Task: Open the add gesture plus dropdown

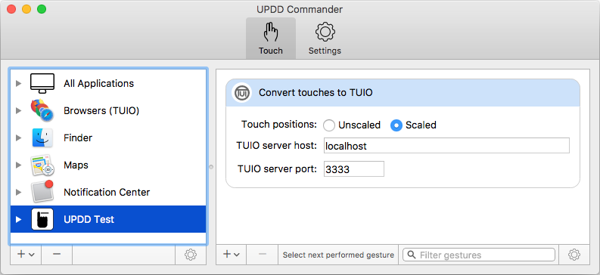Action: 232,255
